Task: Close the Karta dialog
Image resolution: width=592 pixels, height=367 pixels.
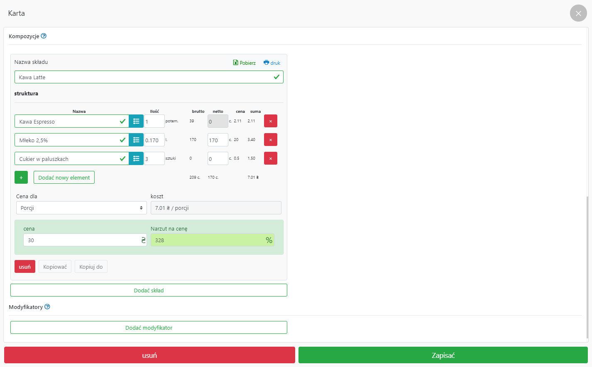Action: pyautogui.click(x=578, y=13)
